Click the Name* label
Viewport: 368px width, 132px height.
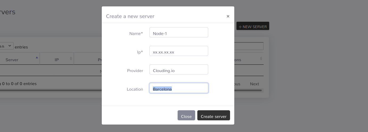click(136, 33)
